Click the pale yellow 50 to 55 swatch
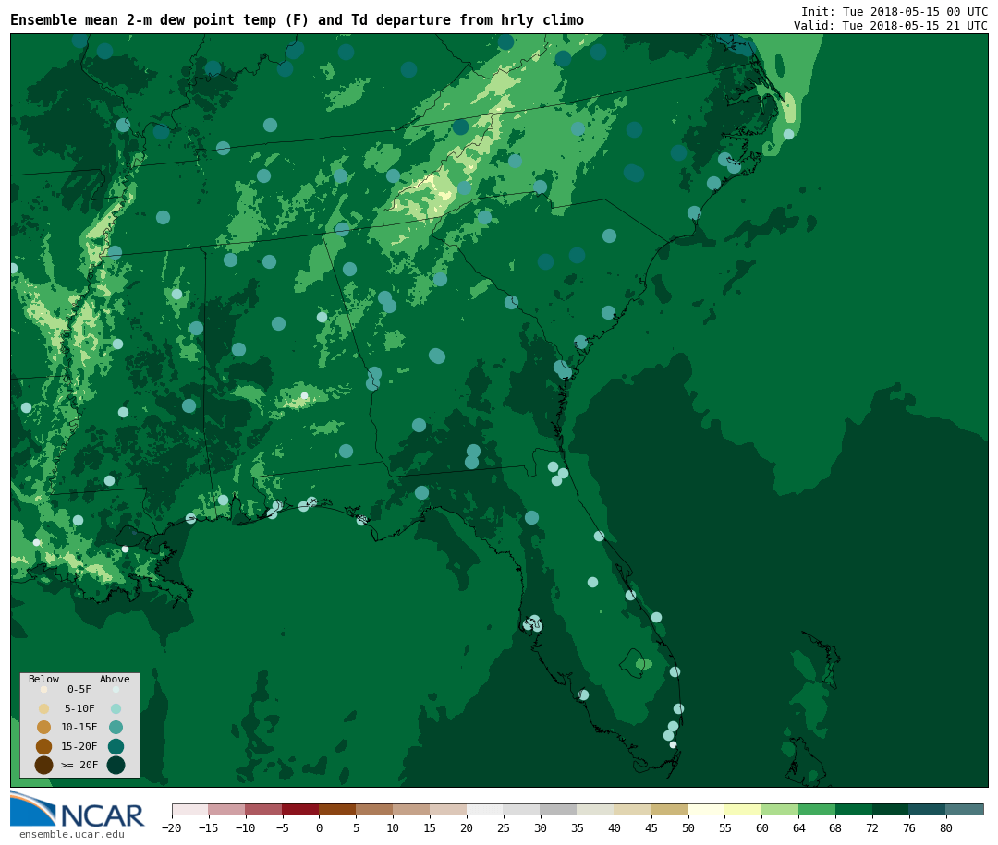 (706, 810)
